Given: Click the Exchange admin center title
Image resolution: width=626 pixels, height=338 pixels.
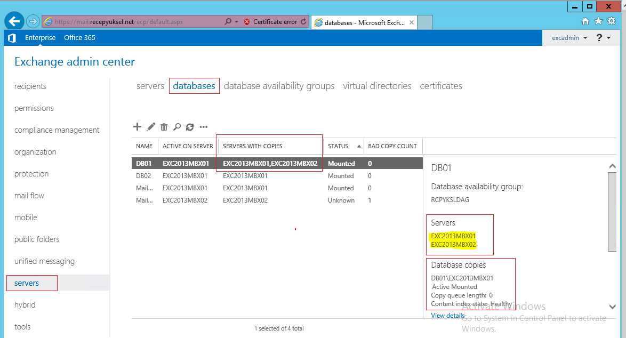Looking at the screenshot, I should (75, 62).
